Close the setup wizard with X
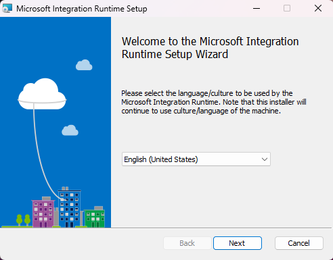Screen dimensions: 333x260 318,9
